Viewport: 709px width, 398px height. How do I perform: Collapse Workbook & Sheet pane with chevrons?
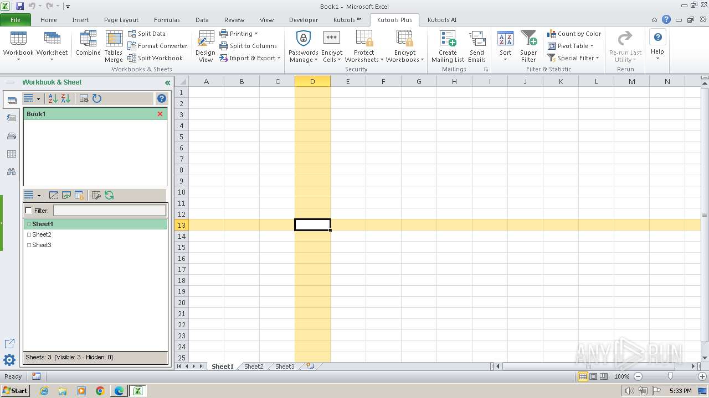pos(167,83)
